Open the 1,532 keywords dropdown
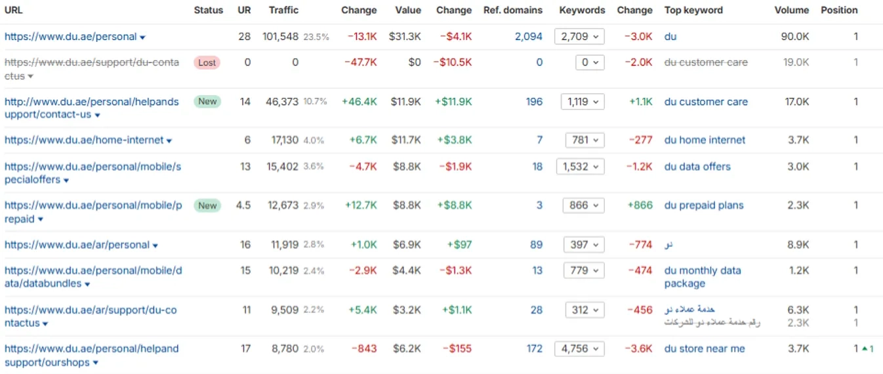 (x=580, y=167)
